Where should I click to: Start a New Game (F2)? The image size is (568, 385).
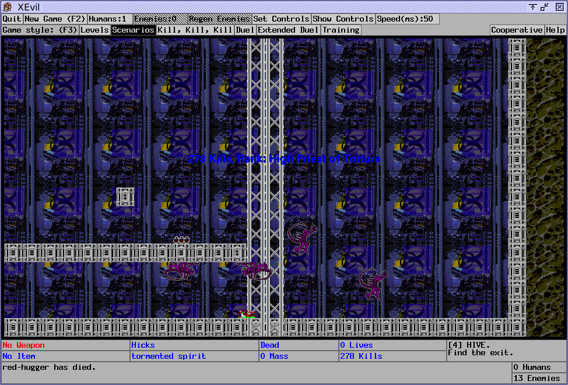coord(55,19)
